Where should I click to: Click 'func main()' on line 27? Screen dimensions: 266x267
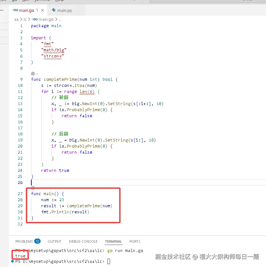pos(45,194)
